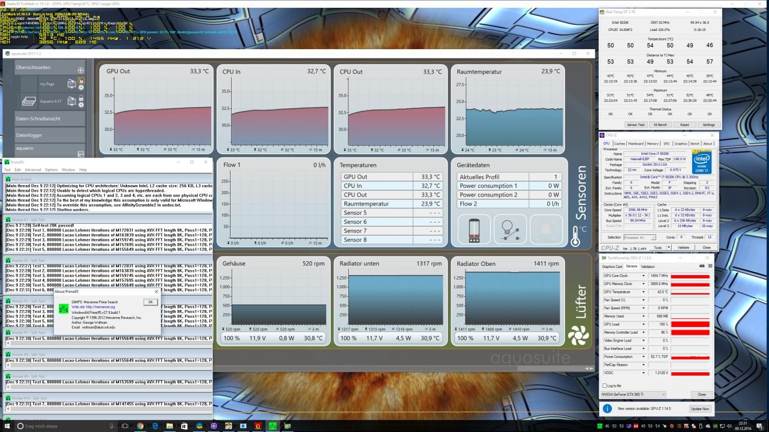Switch to Graphics Card tab in GPU-Z
Image resolution: width=769 pixels, height=432 pixels.
(x=612, y=266)
